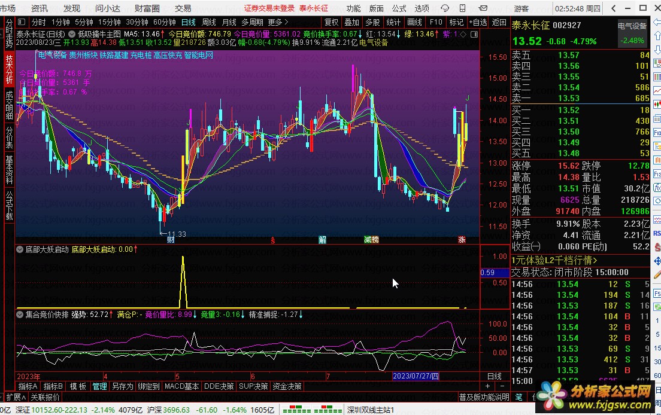This screenshot has width=661, height=415.
Task: Open the 分时走势 side tab
Action: 9,33
